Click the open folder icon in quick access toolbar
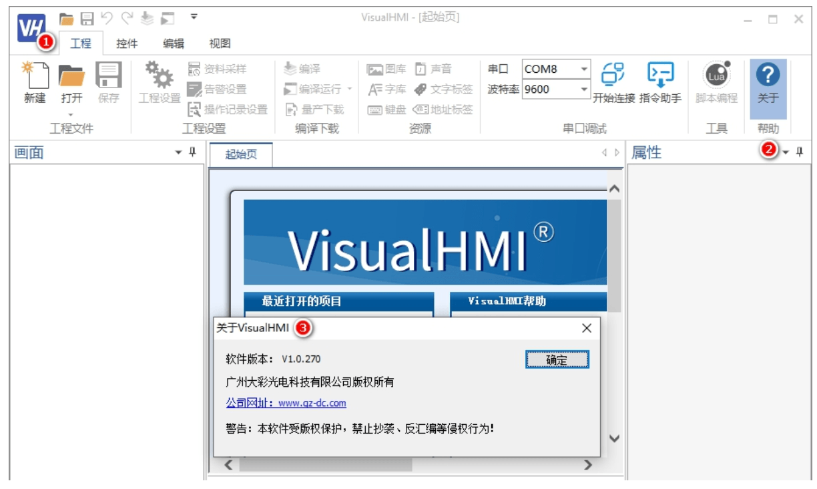 (x=66, y=18)
